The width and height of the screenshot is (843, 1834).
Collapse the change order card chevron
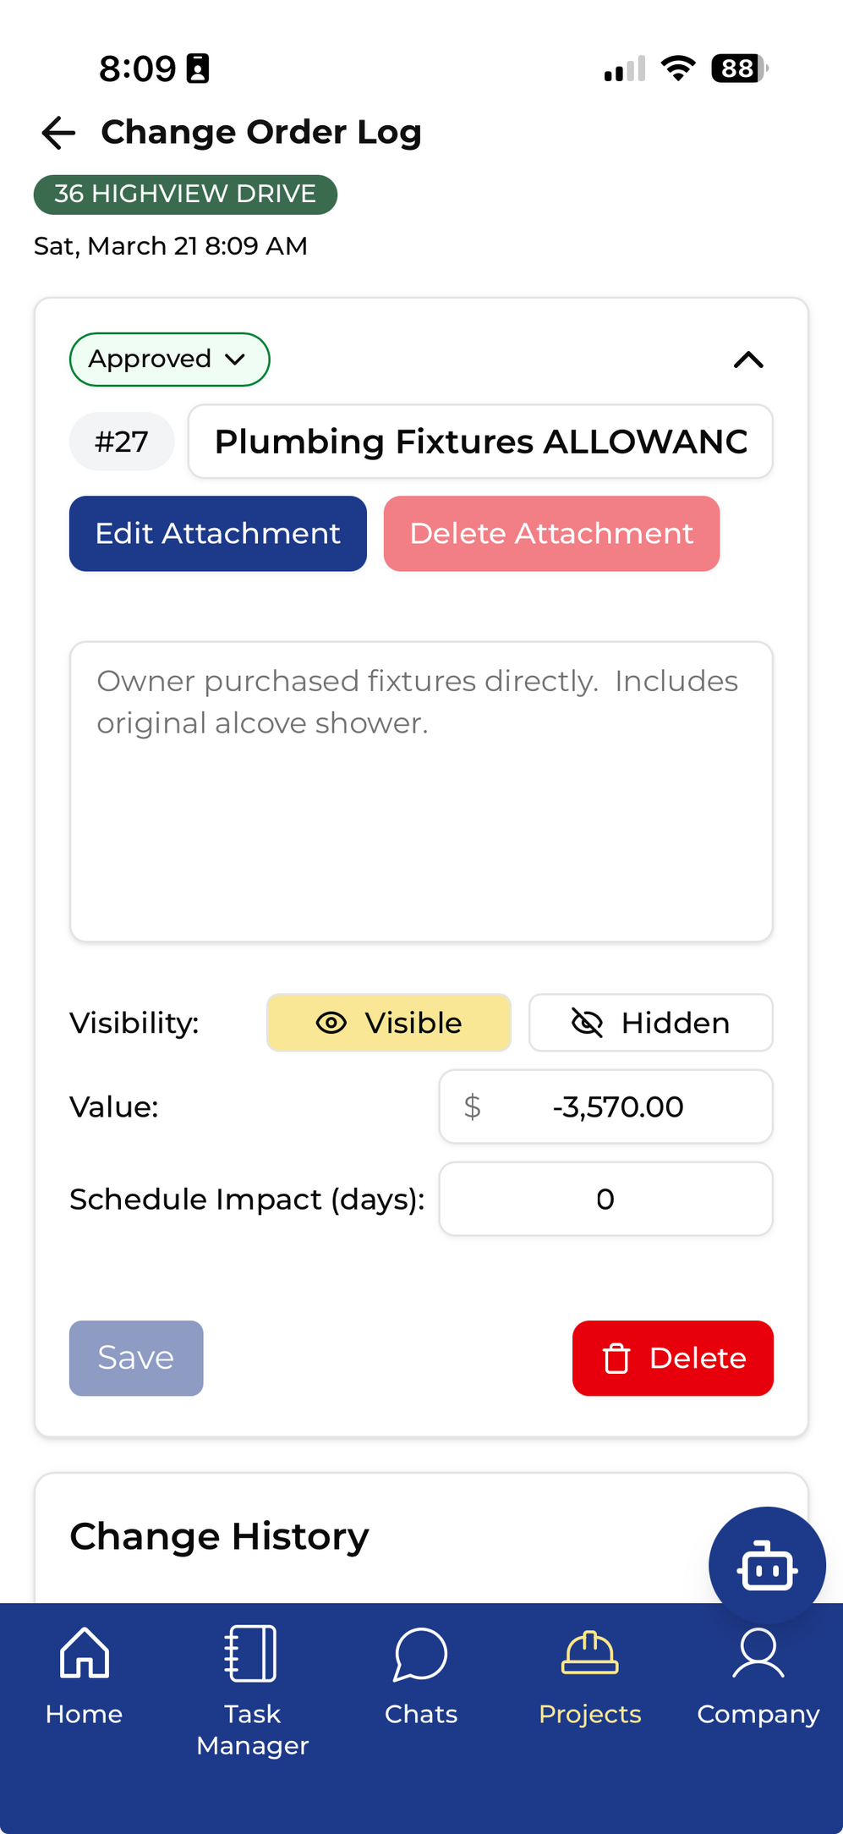click(748, 360)
